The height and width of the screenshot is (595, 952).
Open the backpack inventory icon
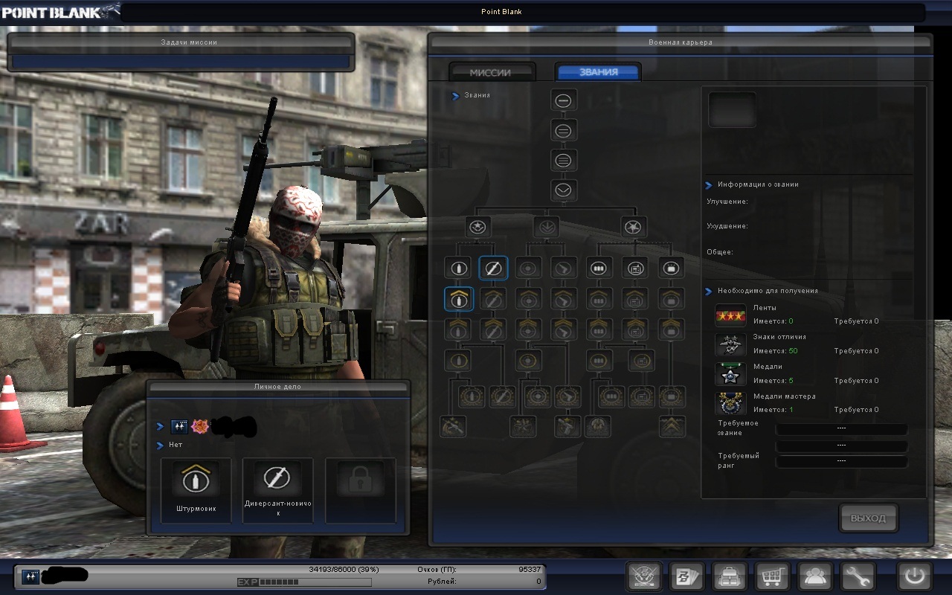[x=728, y=576]
